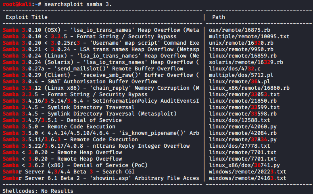Image resolution: width=313 pixels, height=194 pixels.
Task: Select path 'linux/dos/4732.c'
Action: coord(235,68)
